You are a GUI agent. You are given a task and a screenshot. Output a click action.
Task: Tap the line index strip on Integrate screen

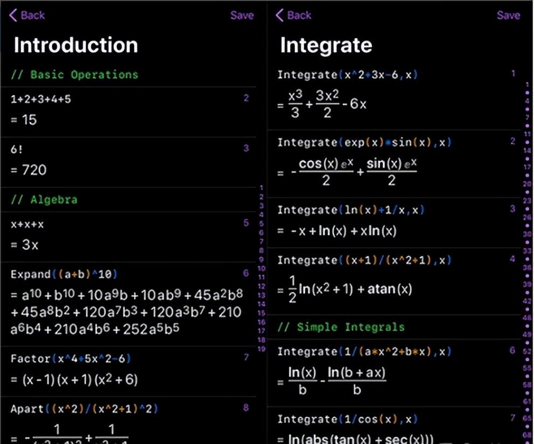click(529, 258)
